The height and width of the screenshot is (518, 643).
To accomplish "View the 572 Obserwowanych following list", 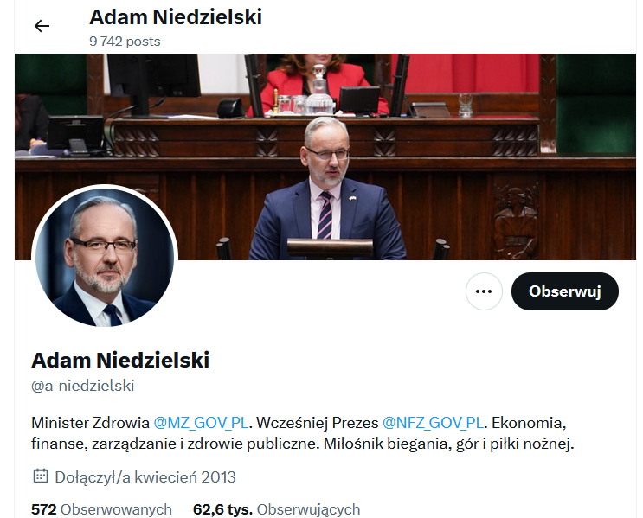I will pyautogui.click(x=101, y=509).
